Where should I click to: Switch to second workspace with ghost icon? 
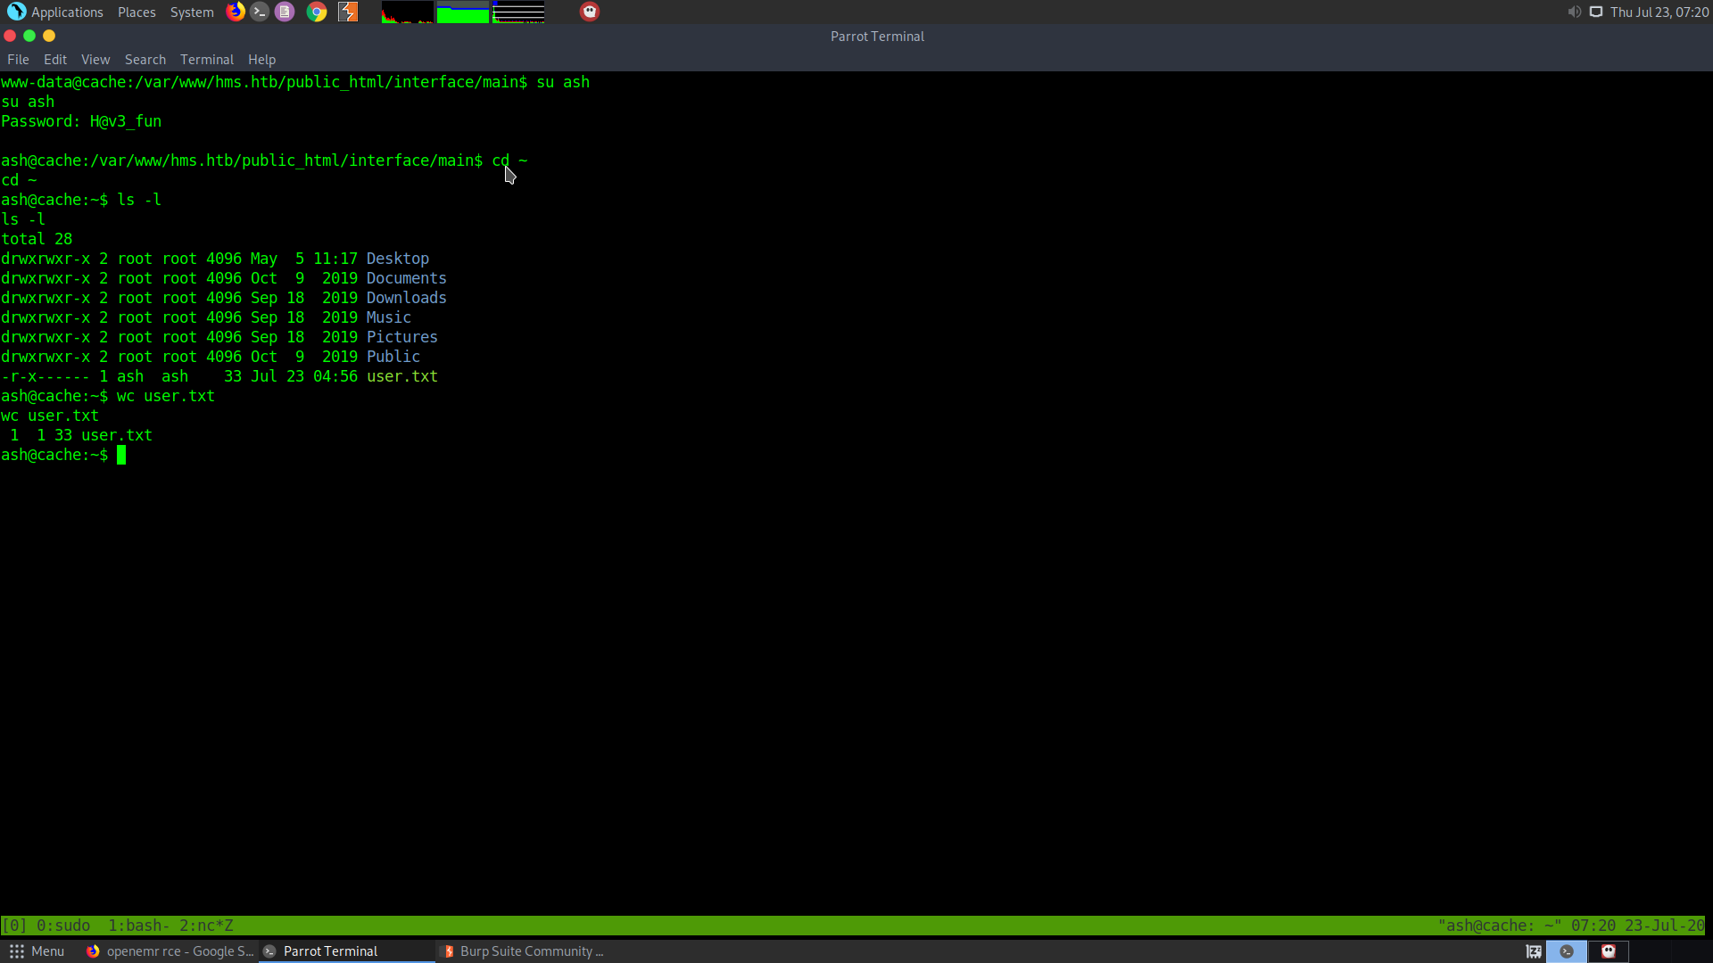tap(1609, 951)
